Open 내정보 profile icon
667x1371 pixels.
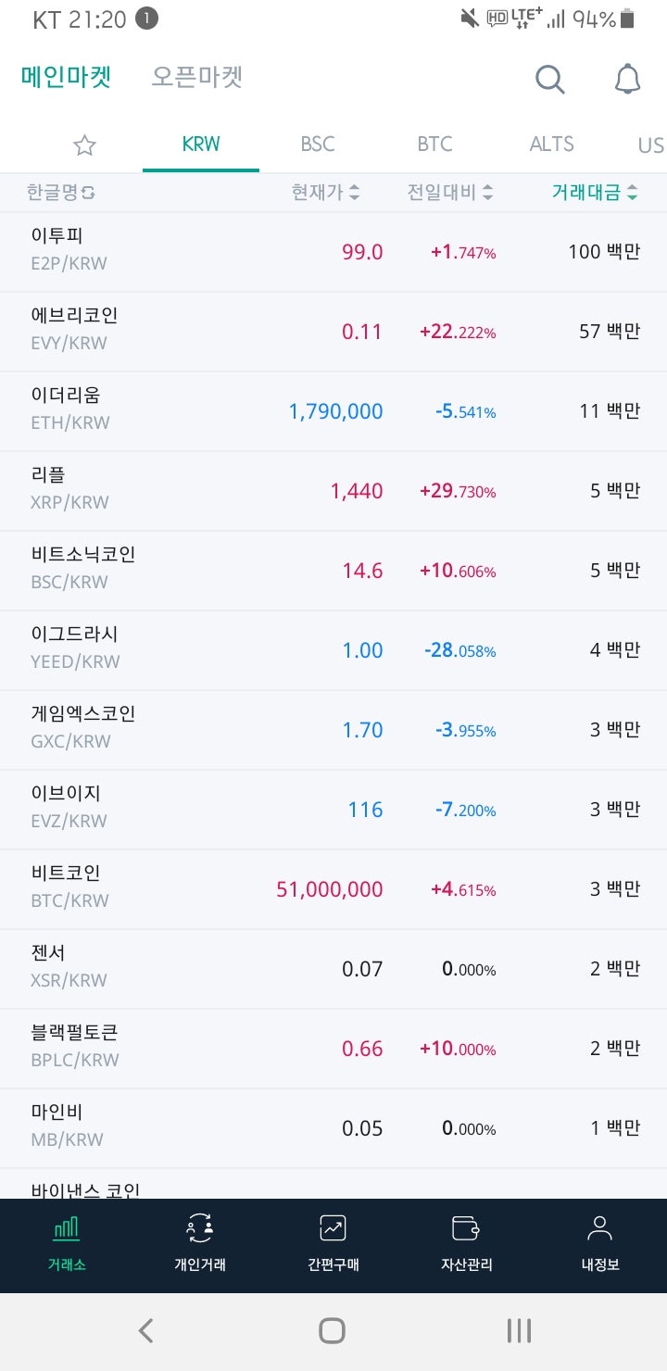point(599,1228)
